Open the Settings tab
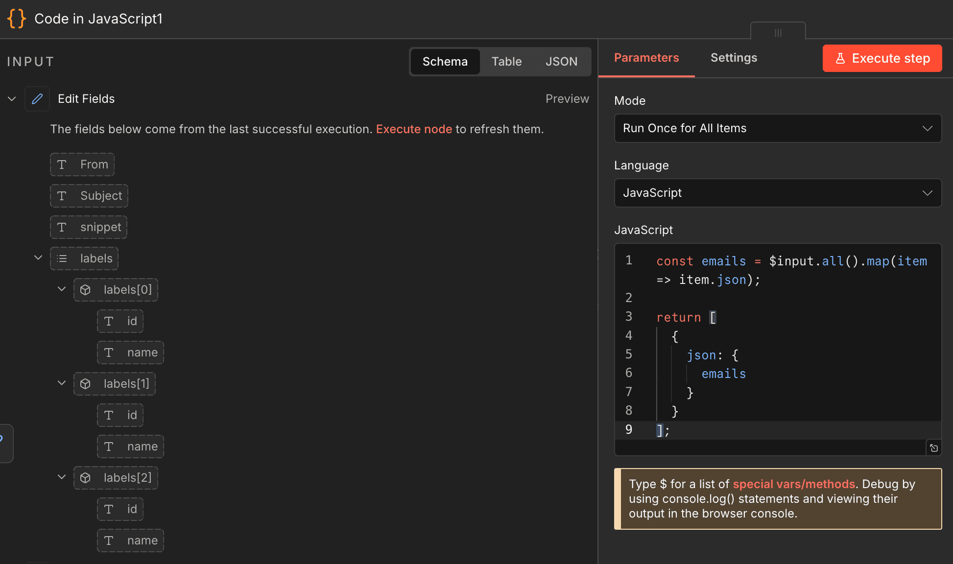This screenshot has height=564, width=953. pos(734,58)
